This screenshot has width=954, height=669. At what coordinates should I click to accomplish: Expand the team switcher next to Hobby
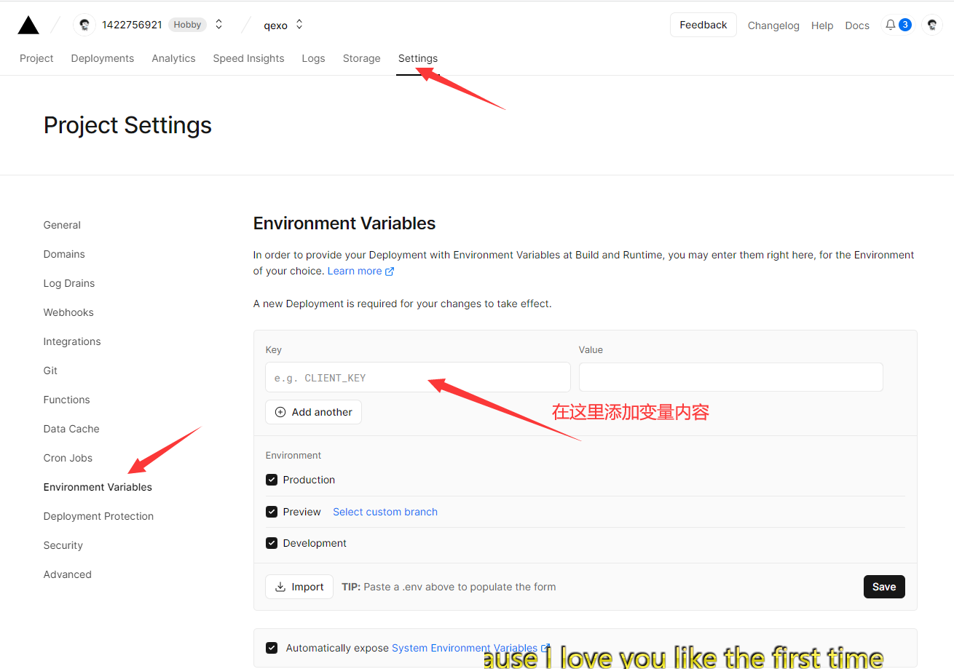point(218,25)
